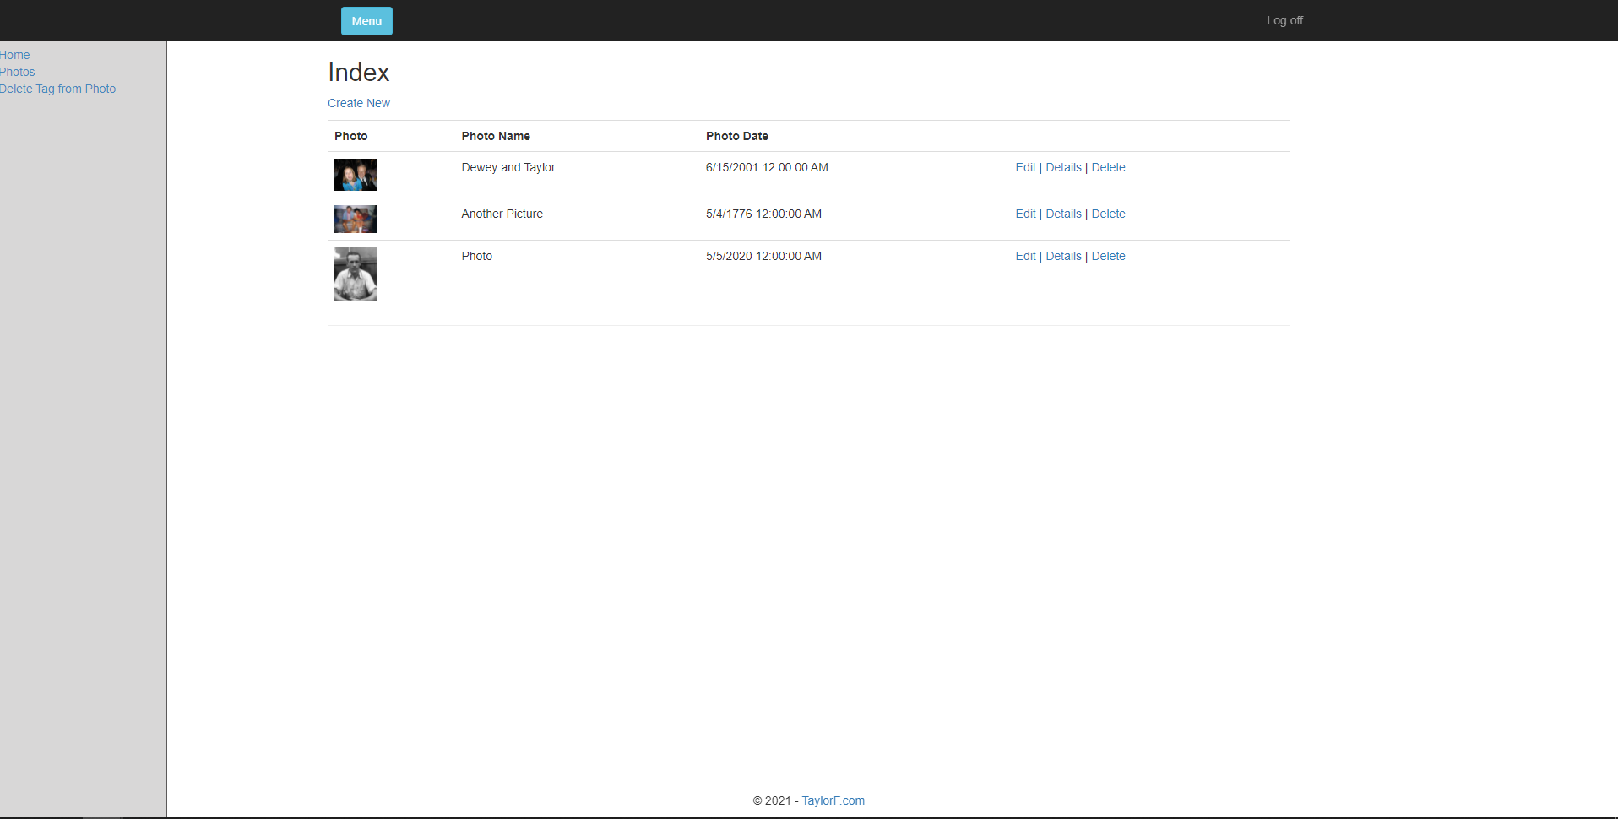Delete the 5/5/2020 photo entry
Screen dimensions: 1618x819
click(x=1108, y=256)
